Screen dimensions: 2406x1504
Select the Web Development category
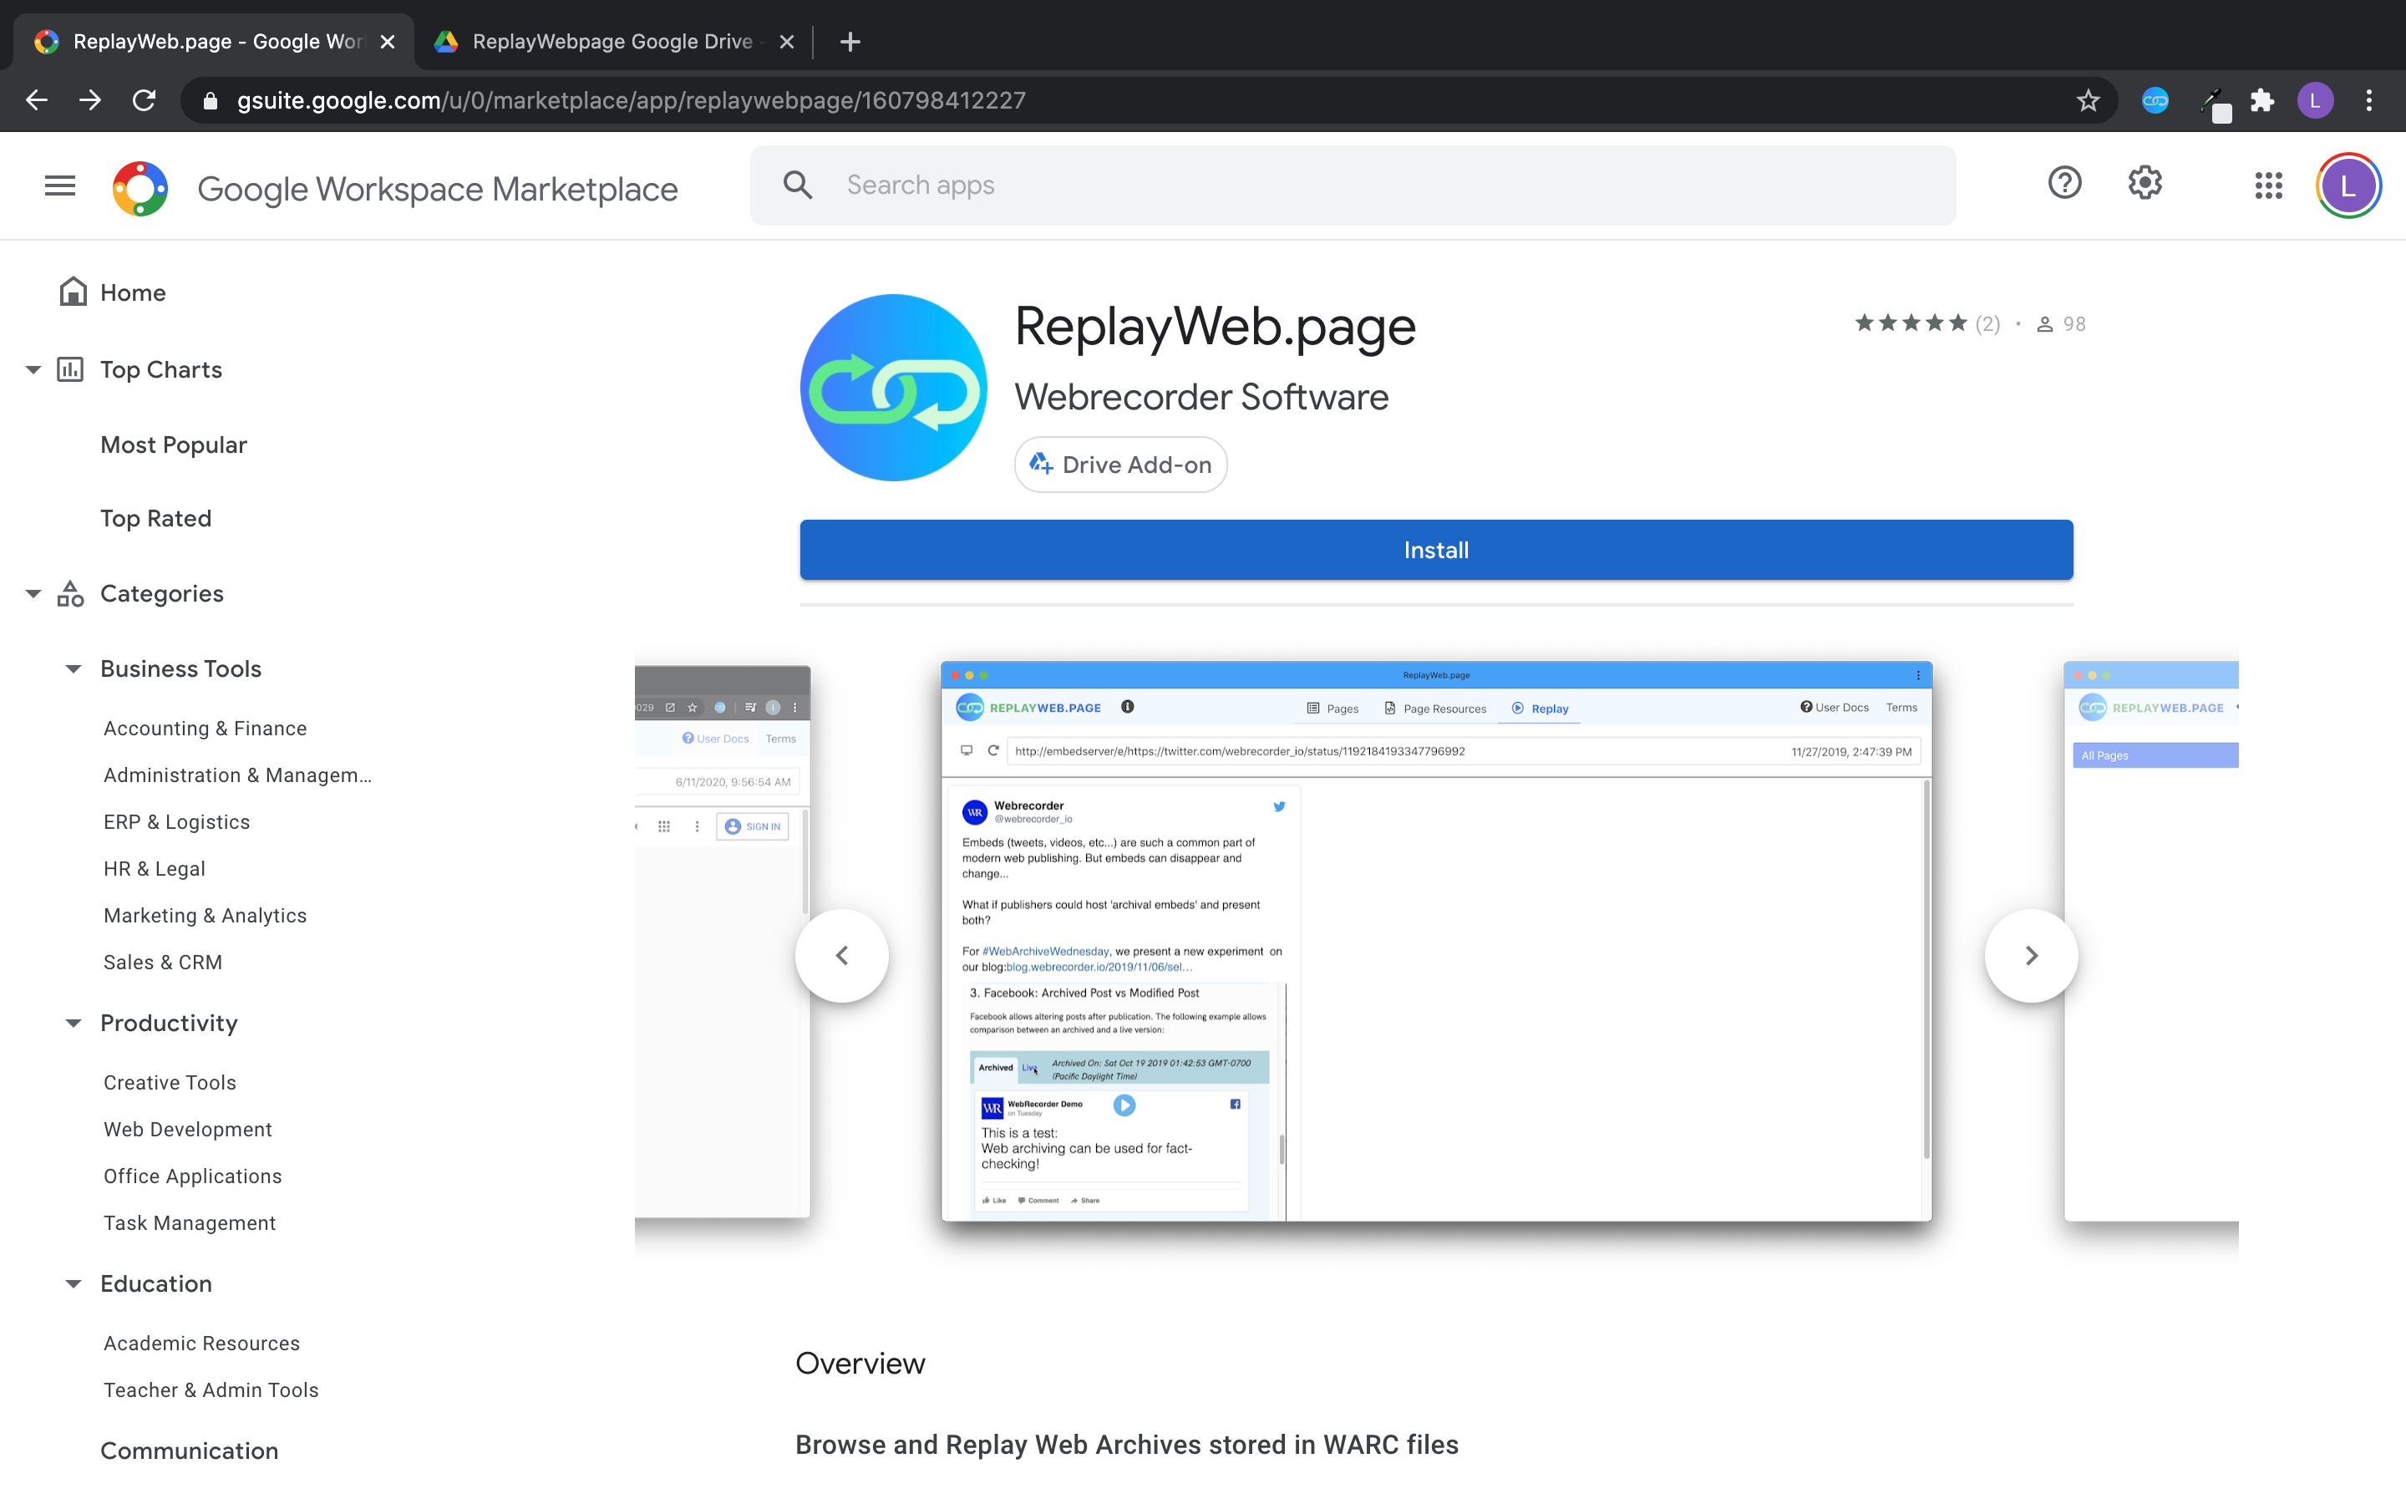coord(188,1129)
